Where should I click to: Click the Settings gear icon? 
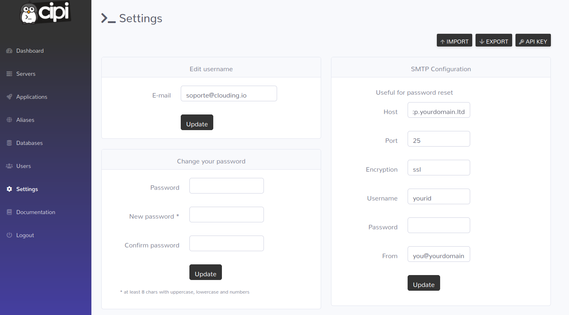coord(9,189)
